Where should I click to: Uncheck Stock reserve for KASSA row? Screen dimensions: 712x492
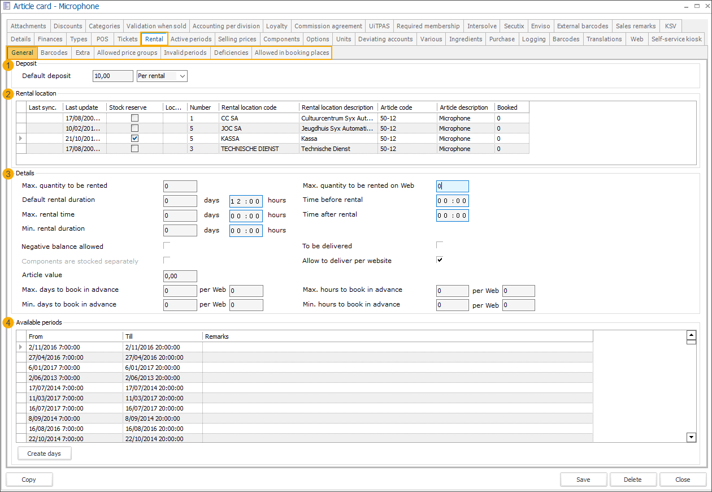click(x=134, y=139)
